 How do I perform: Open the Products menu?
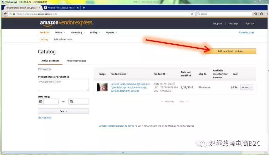tap(44, 32)
